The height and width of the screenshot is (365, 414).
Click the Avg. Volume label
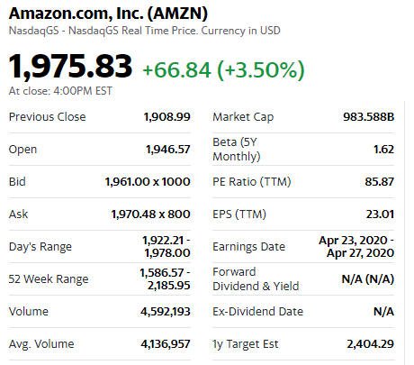click(41, 344)
